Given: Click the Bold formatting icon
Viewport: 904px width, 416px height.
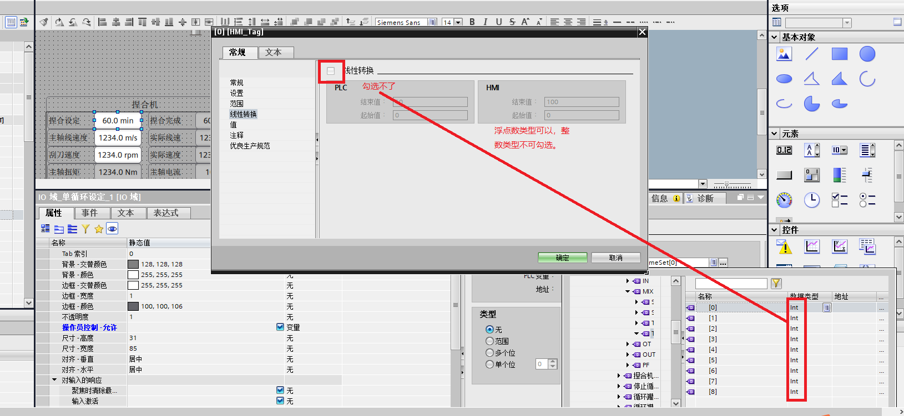Looking at the screenshot, I should click(472, 22).
